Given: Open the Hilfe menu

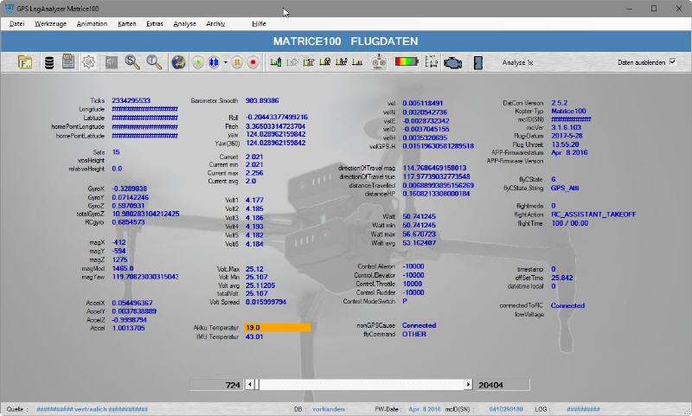Looking at the screenshot, I should [259, 24].
